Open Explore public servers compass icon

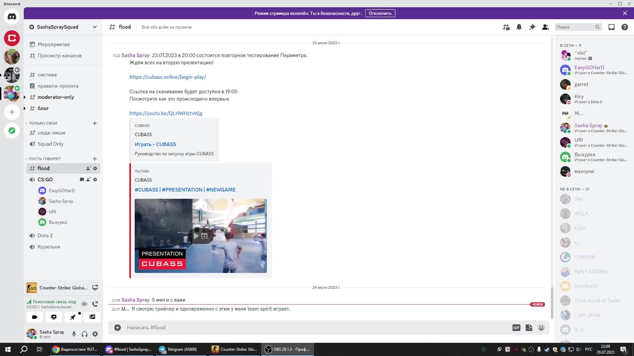(12, 131)
